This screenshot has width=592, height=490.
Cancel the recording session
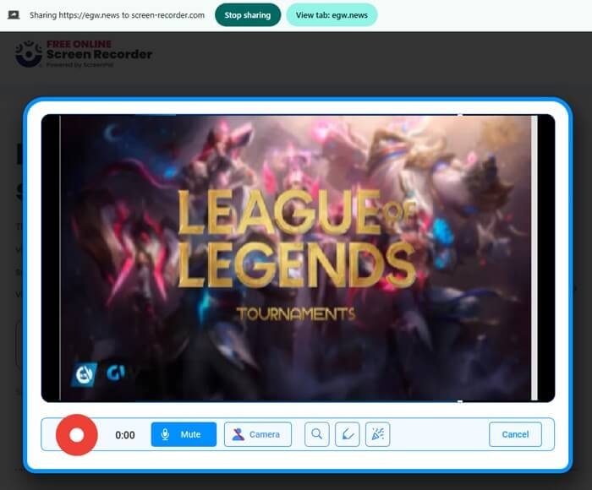(515, 434)
